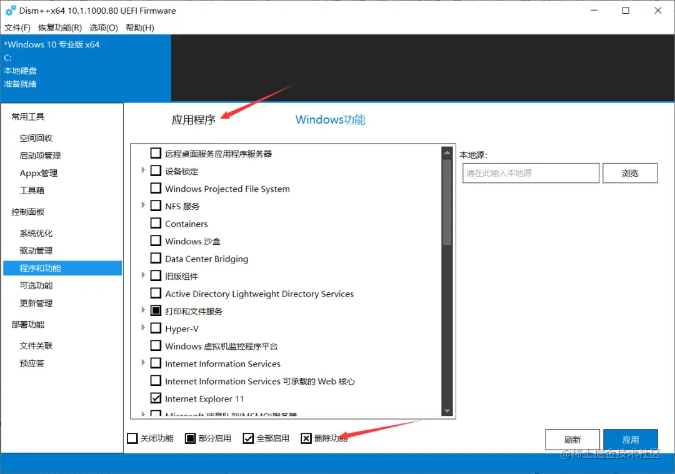Check the Windows 虚拟机监控程序平台 checkbox

click(x=156, y=345)
